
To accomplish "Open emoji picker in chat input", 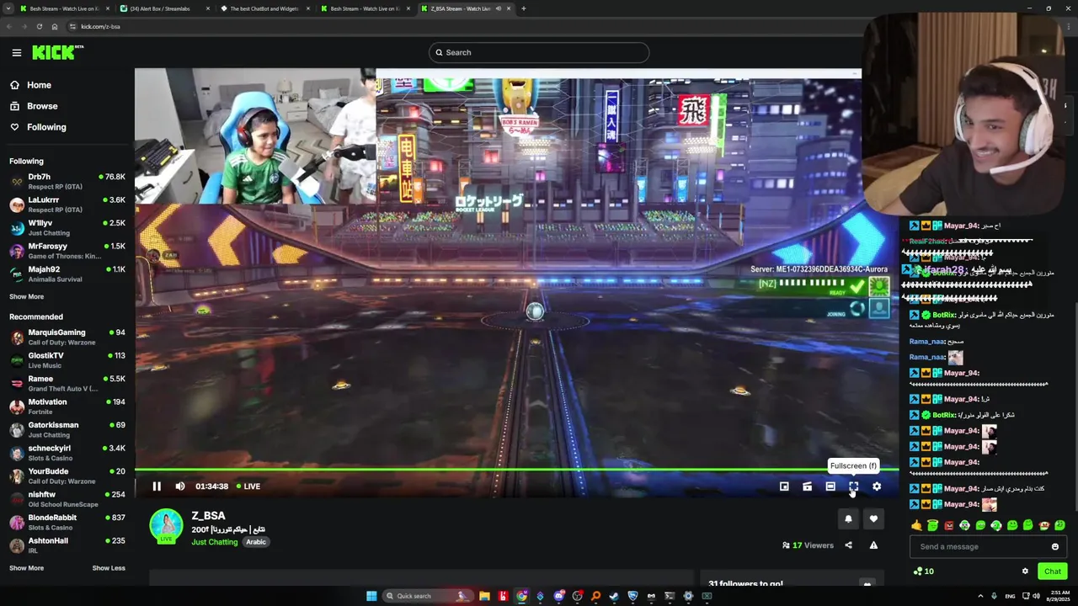I will click(1054, 547).
